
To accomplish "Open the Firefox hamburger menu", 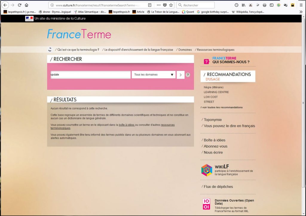I will (x=301, y=5).
